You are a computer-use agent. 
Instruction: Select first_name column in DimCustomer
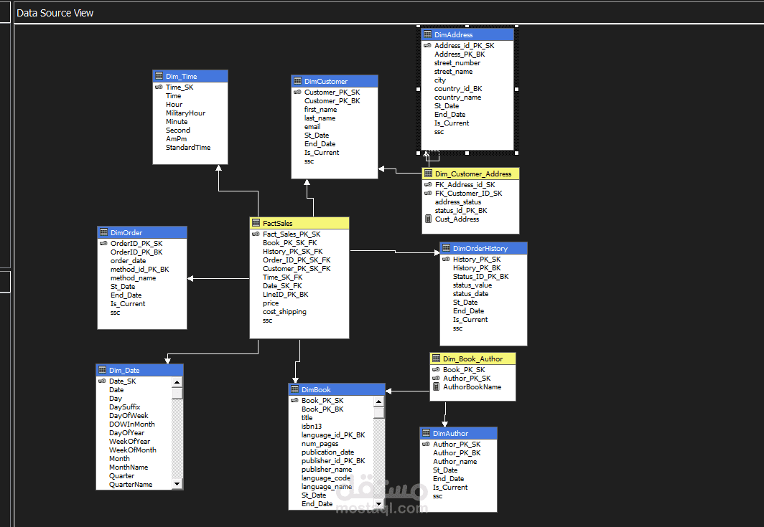(320, 110)
